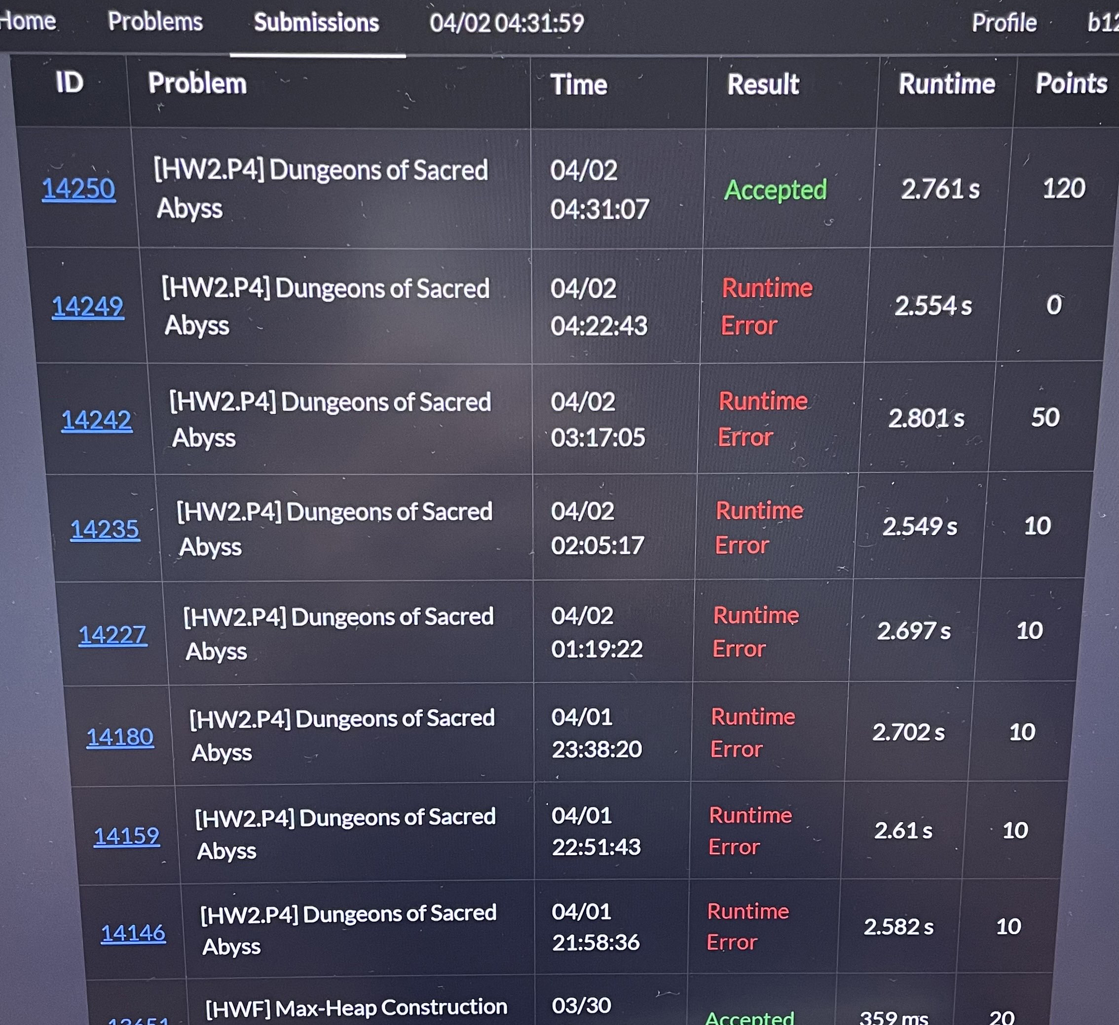Click the Problem column header
This screenshot has height=1025, width=1119.
197,84
